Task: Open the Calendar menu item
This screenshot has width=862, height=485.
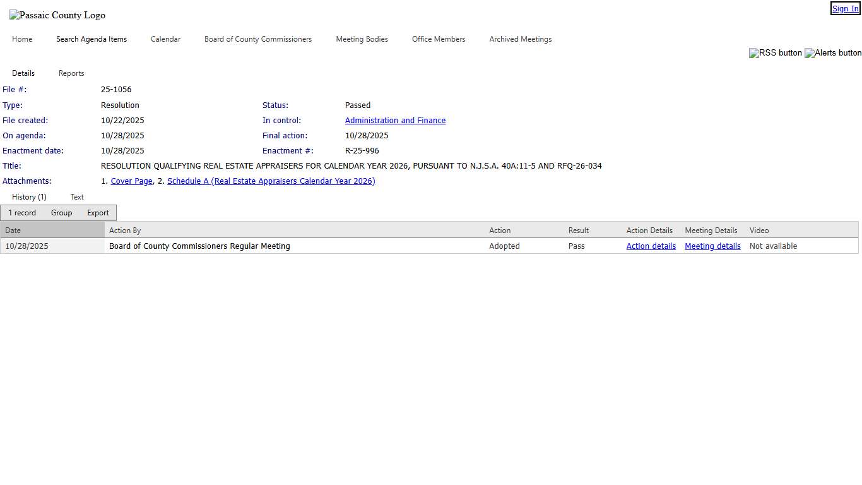Action: (165, 39)
